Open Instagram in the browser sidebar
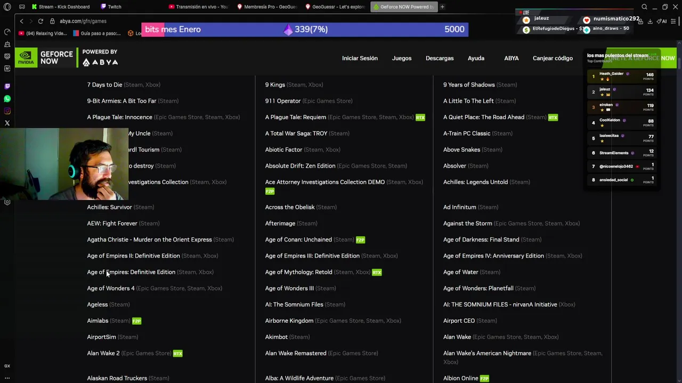Image resolution: width=682 pixels, height=383 pixels. pos(7,111)
